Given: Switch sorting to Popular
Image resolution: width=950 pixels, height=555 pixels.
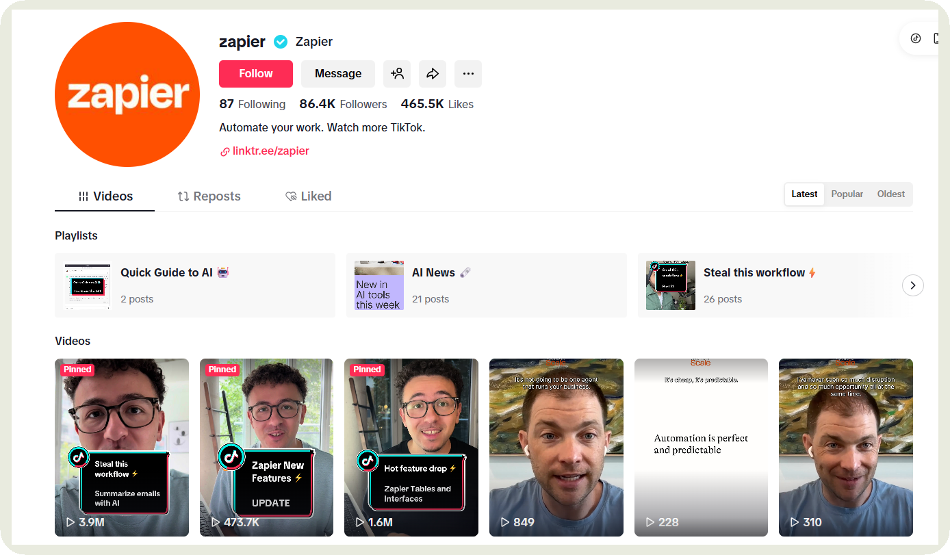Looking at the screenshot, I should coord(847,194).
